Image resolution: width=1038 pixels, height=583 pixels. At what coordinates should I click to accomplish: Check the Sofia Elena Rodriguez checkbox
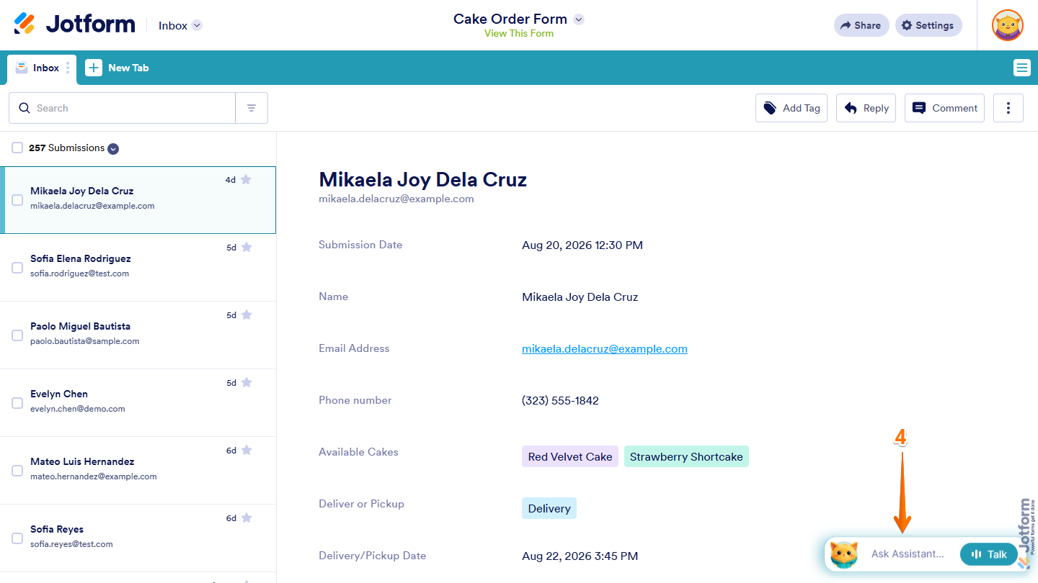[17, 268]
